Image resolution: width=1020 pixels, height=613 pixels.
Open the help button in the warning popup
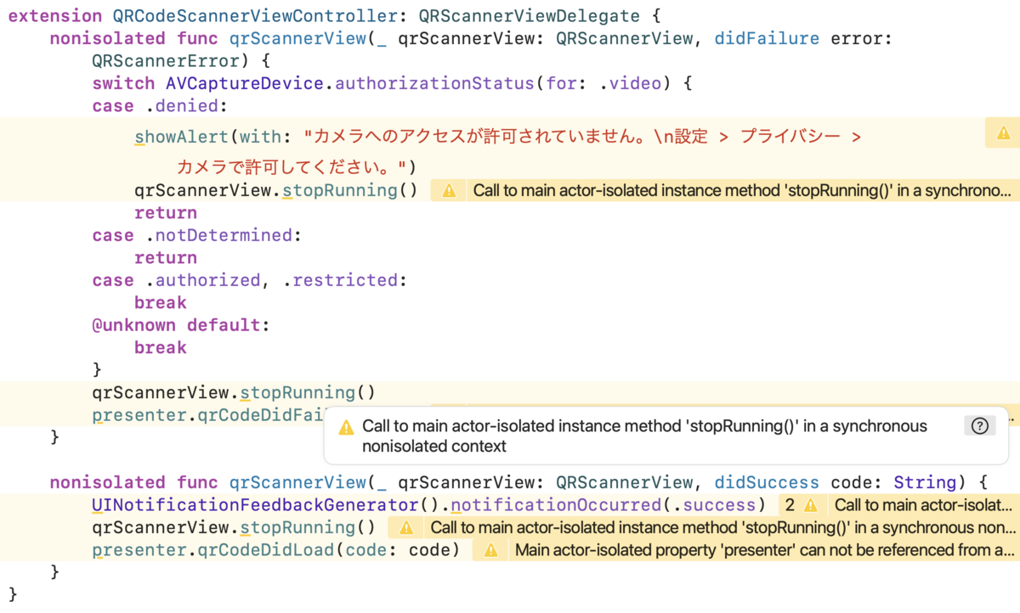[979, 426]
